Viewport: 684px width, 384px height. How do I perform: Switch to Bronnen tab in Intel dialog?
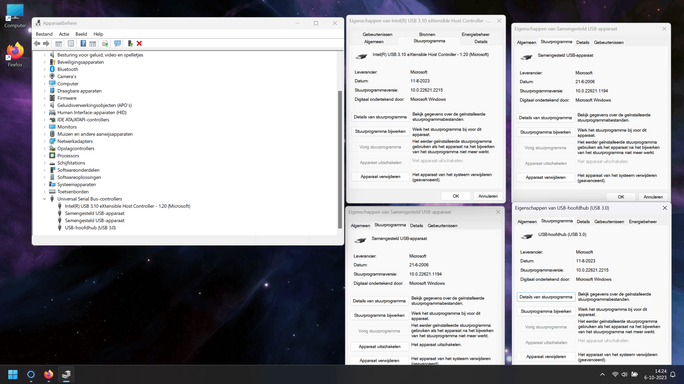[427, 34]
